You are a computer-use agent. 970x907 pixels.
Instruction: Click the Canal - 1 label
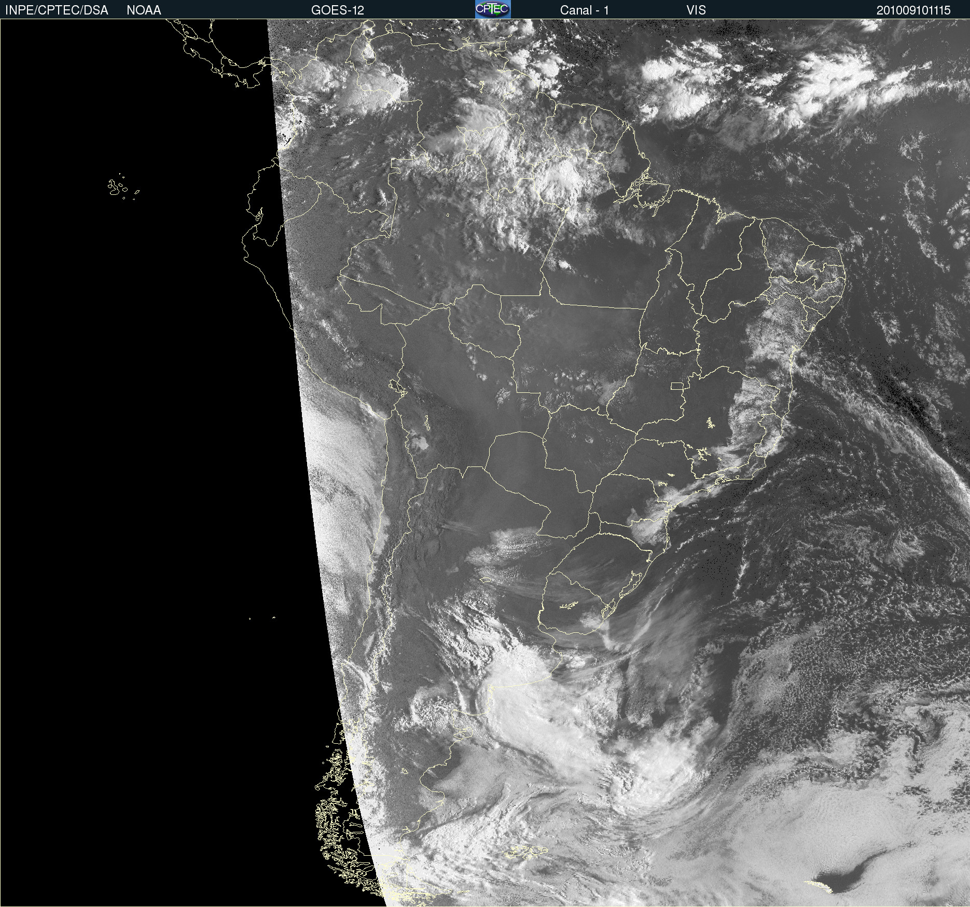[585, 10]
